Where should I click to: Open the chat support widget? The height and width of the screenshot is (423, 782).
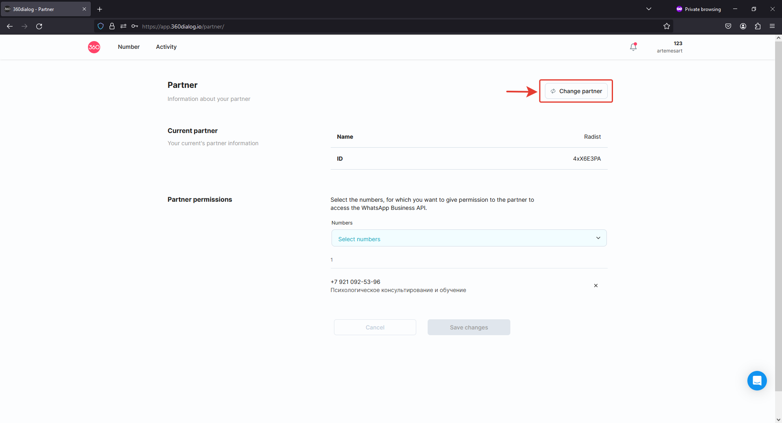click(x=757, y=381)
